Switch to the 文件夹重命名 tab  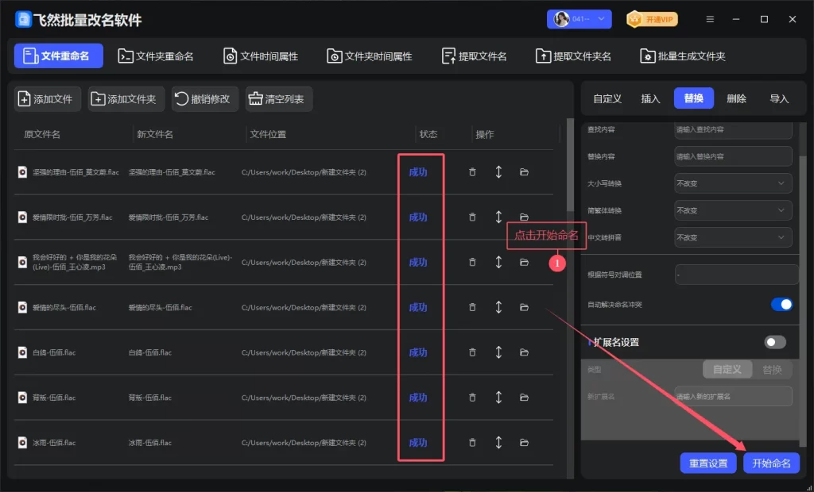click(156, 56)
